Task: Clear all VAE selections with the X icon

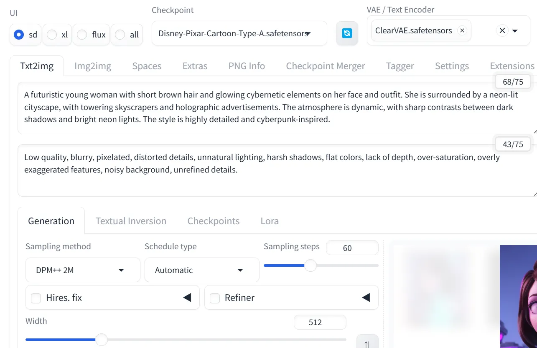Action: tap(502, 31)
